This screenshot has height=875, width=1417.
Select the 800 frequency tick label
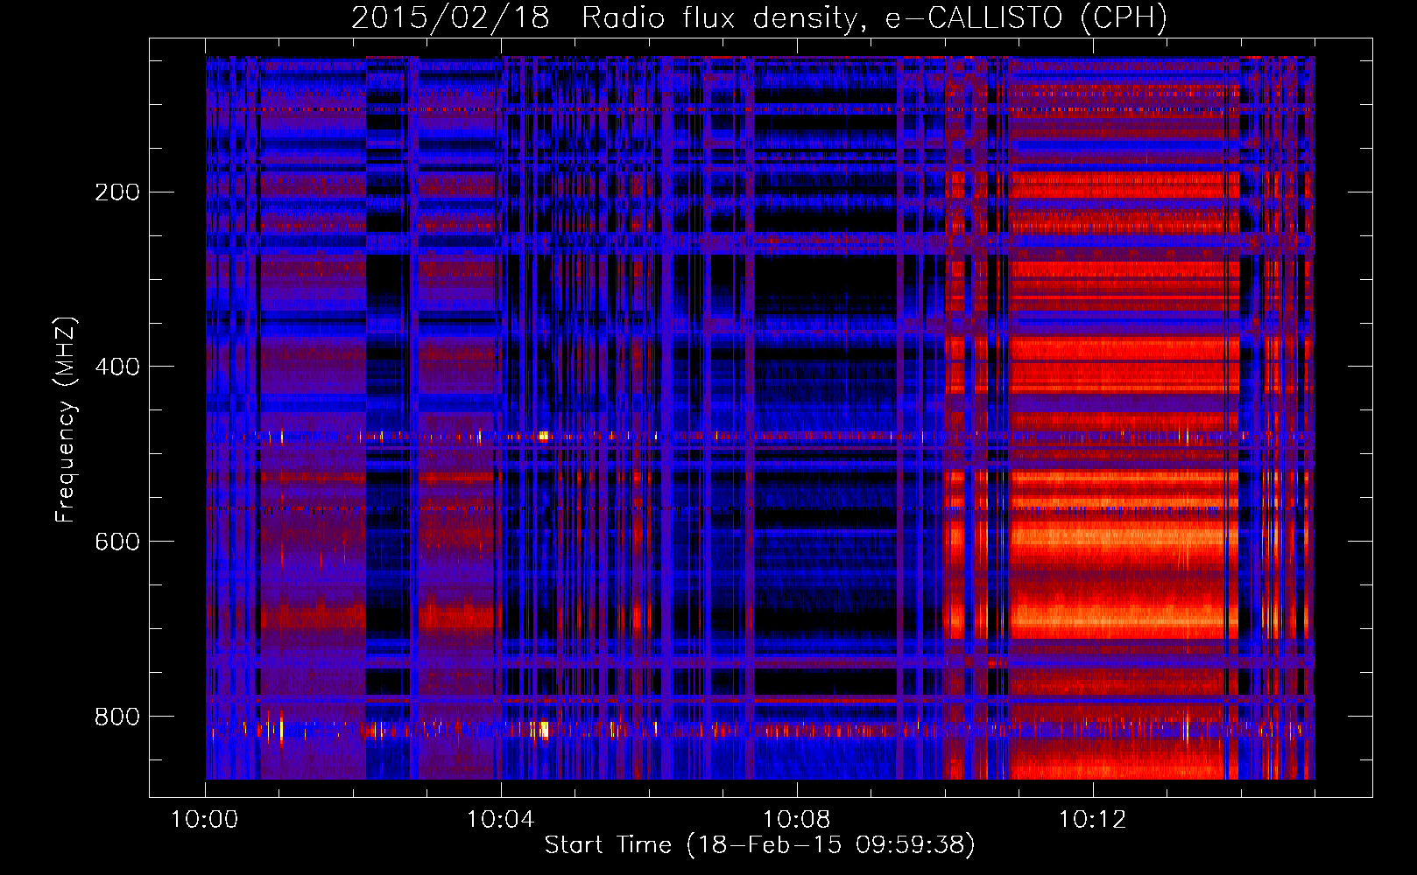pyautogui.click(x=117, y=717)
